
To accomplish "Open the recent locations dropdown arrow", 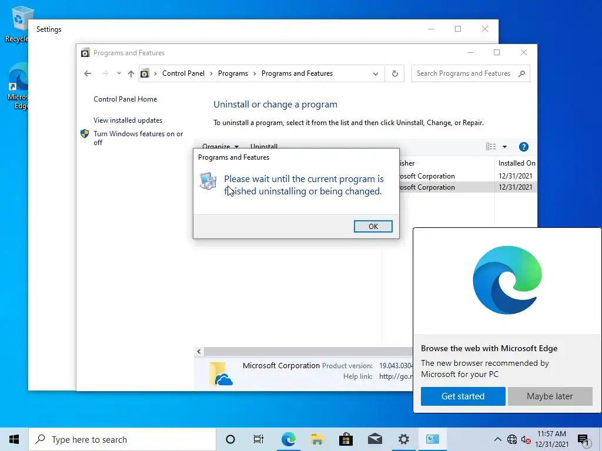I will pyautogui.click(x=119, y=73).
